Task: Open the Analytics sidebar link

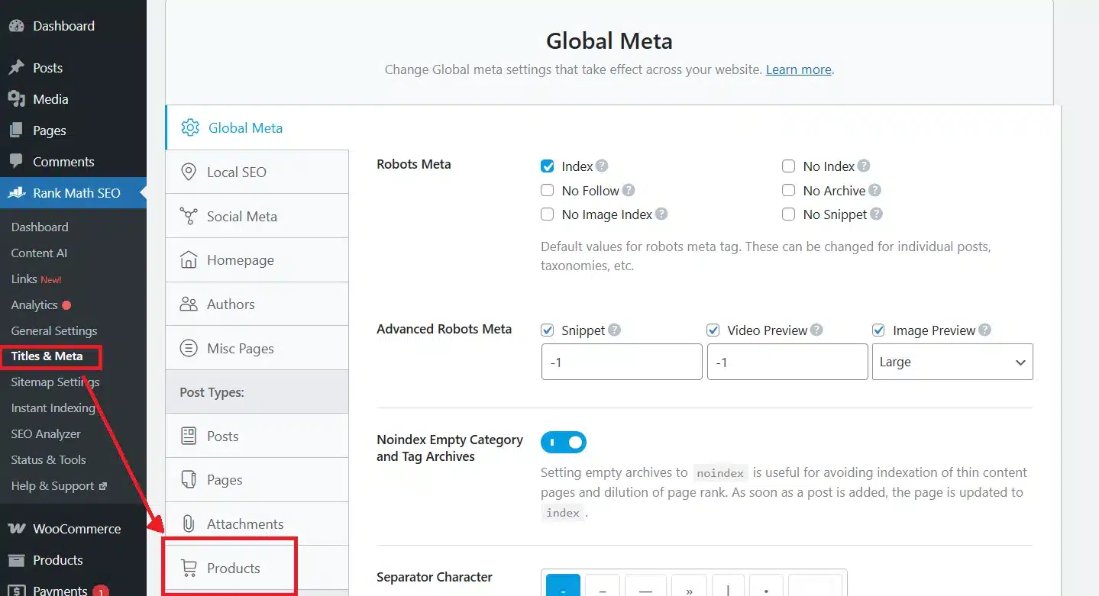Action: click(x=34, y=304)
